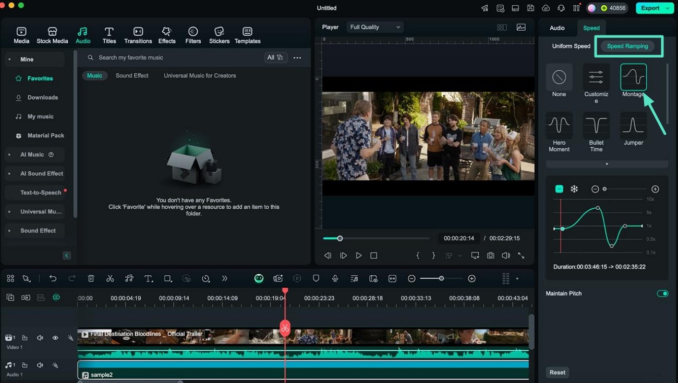Toggle the green magnetic timeline icon
Viewport: 678px width, 383px height.
click(x=56, y=297)
